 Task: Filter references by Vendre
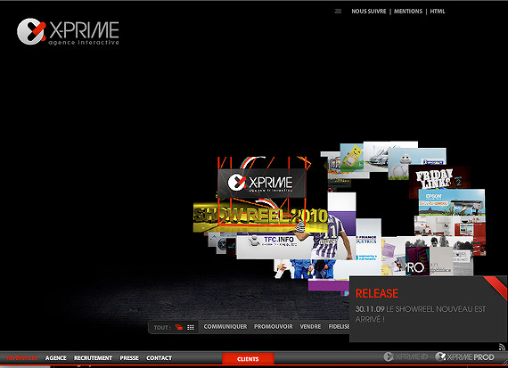tap(310, 326)
